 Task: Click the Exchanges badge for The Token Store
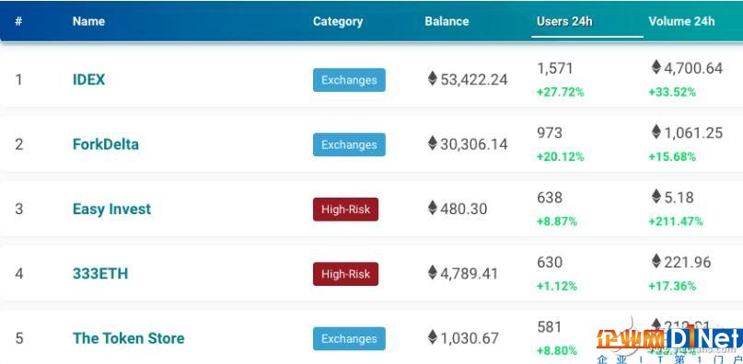click(x=349, y=339)
